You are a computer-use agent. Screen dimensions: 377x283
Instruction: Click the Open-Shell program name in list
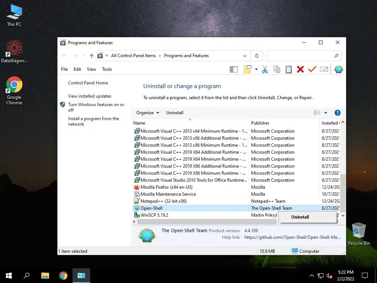pos(151,208)
